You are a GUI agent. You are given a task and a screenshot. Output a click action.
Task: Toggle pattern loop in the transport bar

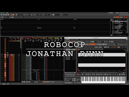[x=4, y=15]
